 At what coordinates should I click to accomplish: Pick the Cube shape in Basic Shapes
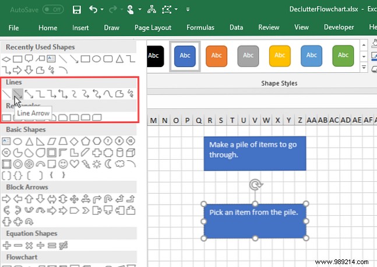pos(131,153)
